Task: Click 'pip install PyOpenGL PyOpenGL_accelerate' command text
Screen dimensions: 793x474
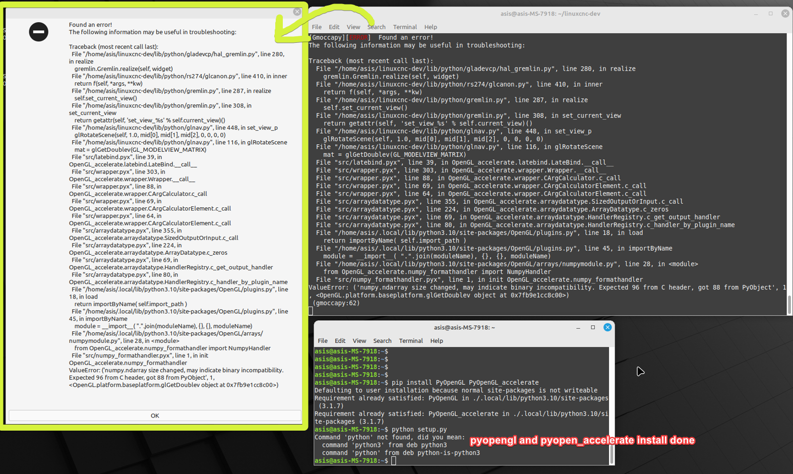Action: (465, 383)
